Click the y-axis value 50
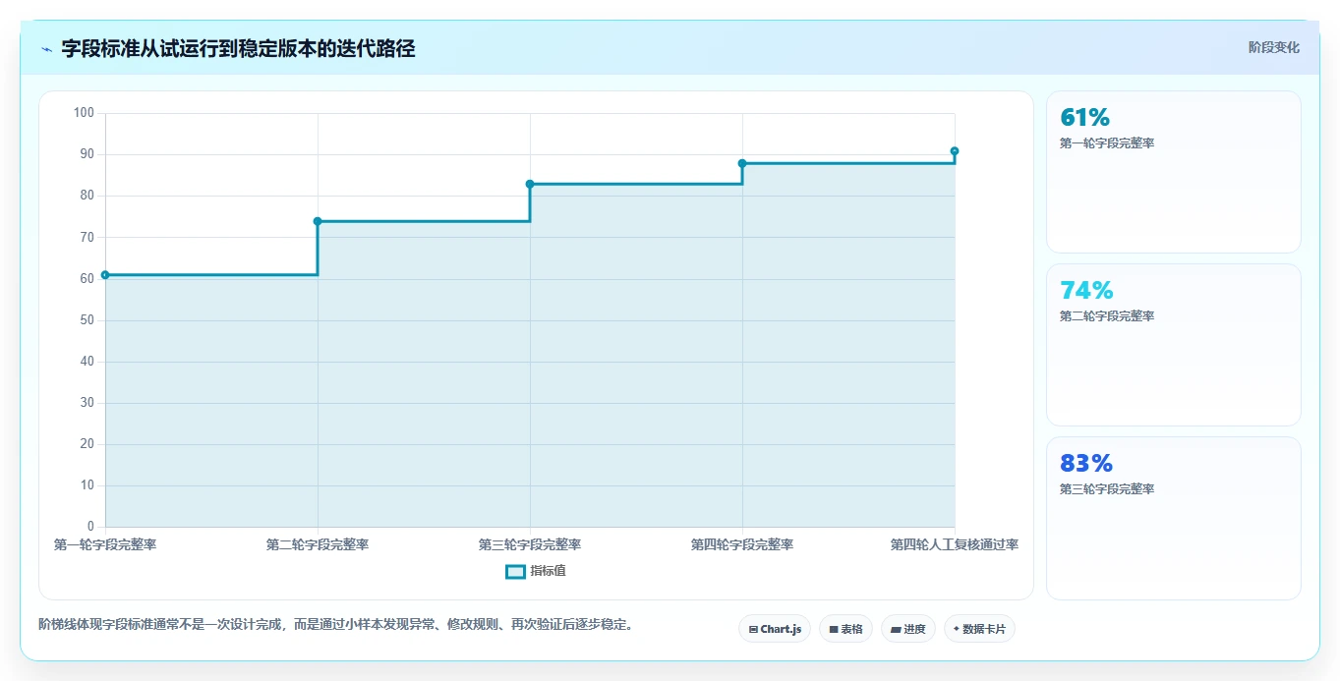The image size is (1340, 681). click(87, 320)
